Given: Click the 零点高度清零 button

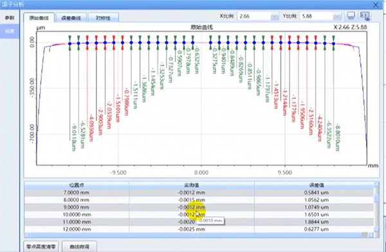Looking at the screenshot, I should tap(41, 246).
